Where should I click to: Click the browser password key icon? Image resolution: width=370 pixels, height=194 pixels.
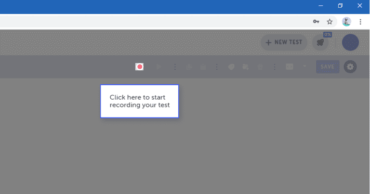(316, 22)
